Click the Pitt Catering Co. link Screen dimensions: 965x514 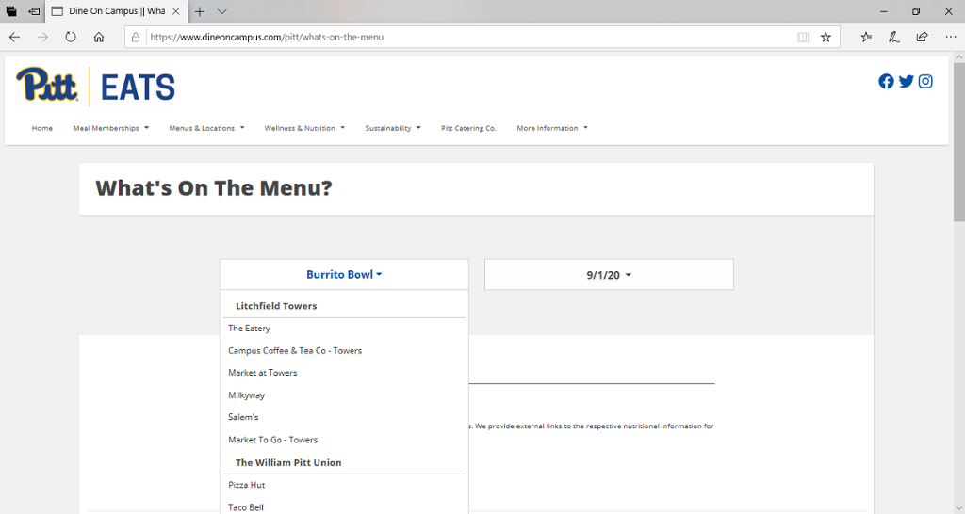point(468,128)
